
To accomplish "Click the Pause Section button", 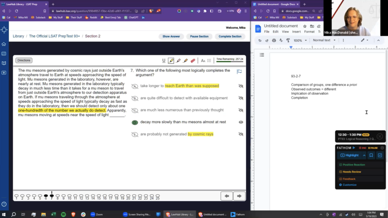I will (199, 36).
